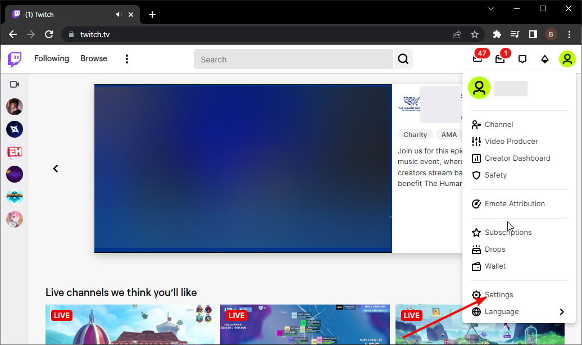The width and height of the screenshot is (582, 345).
Task: Open the EH channel in sidebar
Action: (15, 152)
